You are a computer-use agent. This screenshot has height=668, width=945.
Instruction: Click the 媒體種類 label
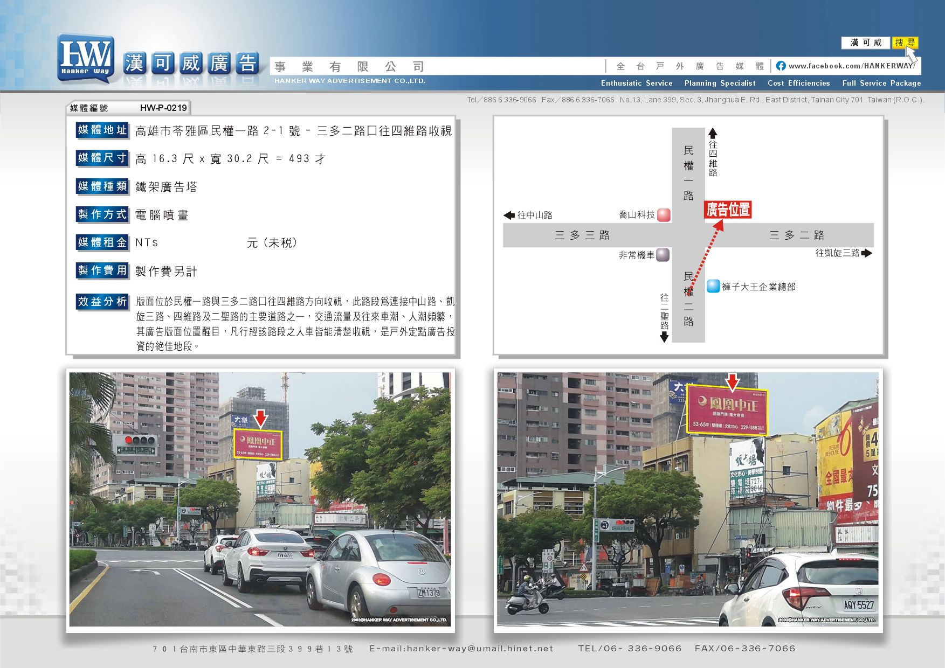[102, 186]
